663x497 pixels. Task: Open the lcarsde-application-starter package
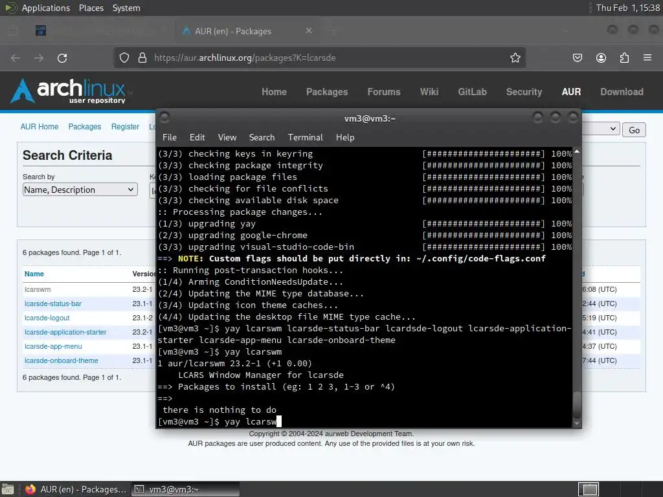click(65, 332)
